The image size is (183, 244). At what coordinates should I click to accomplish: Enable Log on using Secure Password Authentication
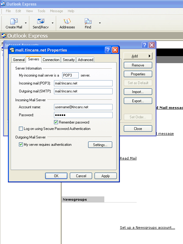point(21,128)
